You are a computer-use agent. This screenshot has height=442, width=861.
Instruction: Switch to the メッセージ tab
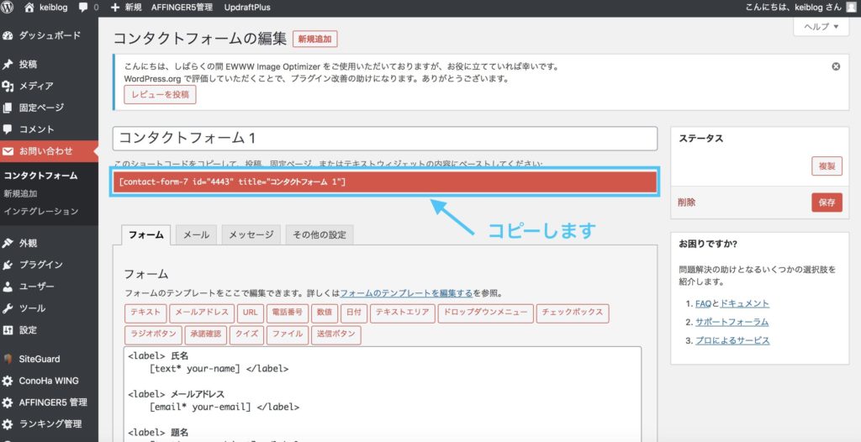point(251,235)
